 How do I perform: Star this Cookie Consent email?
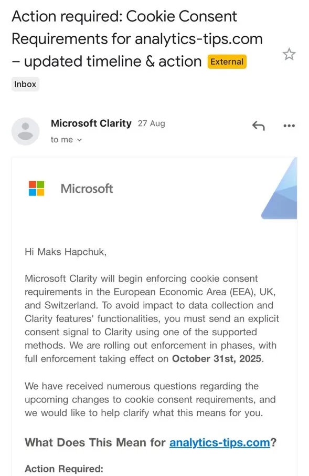pos(289,54)
